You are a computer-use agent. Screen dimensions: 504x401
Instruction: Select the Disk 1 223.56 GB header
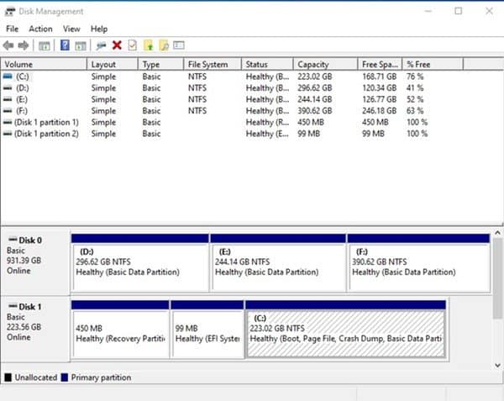35,329
